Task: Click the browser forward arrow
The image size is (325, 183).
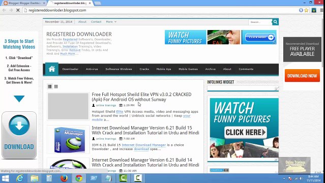Action: [x=11, y=10]
